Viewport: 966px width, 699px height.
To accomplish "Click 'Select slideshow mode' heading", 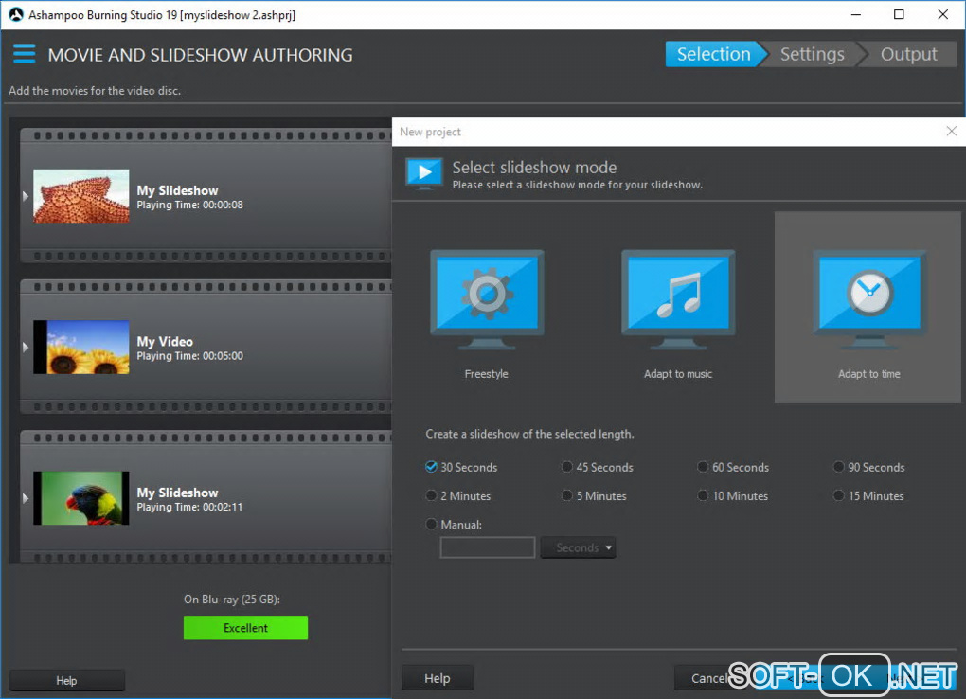I will pos(534,167).
